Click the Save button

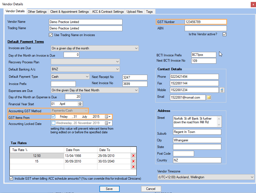pos(109,189)
